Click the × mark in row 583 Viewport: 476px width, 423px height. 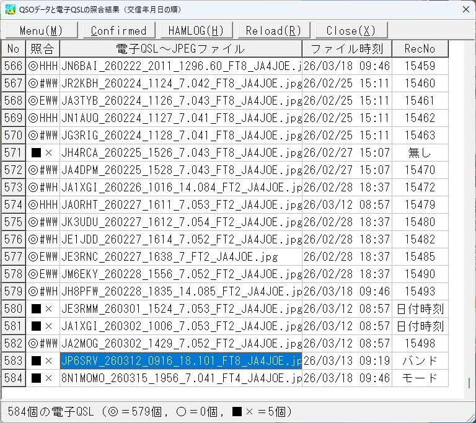pos(48,361)
